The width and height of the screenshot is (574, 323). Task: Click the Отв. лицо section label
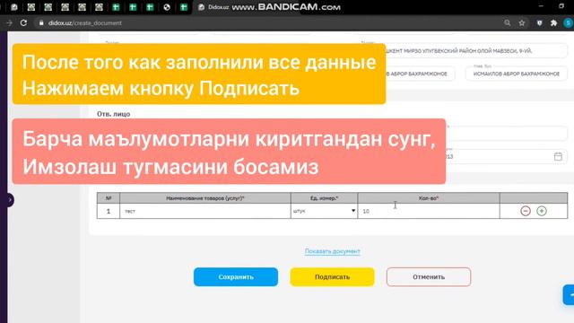click(114, 114)
